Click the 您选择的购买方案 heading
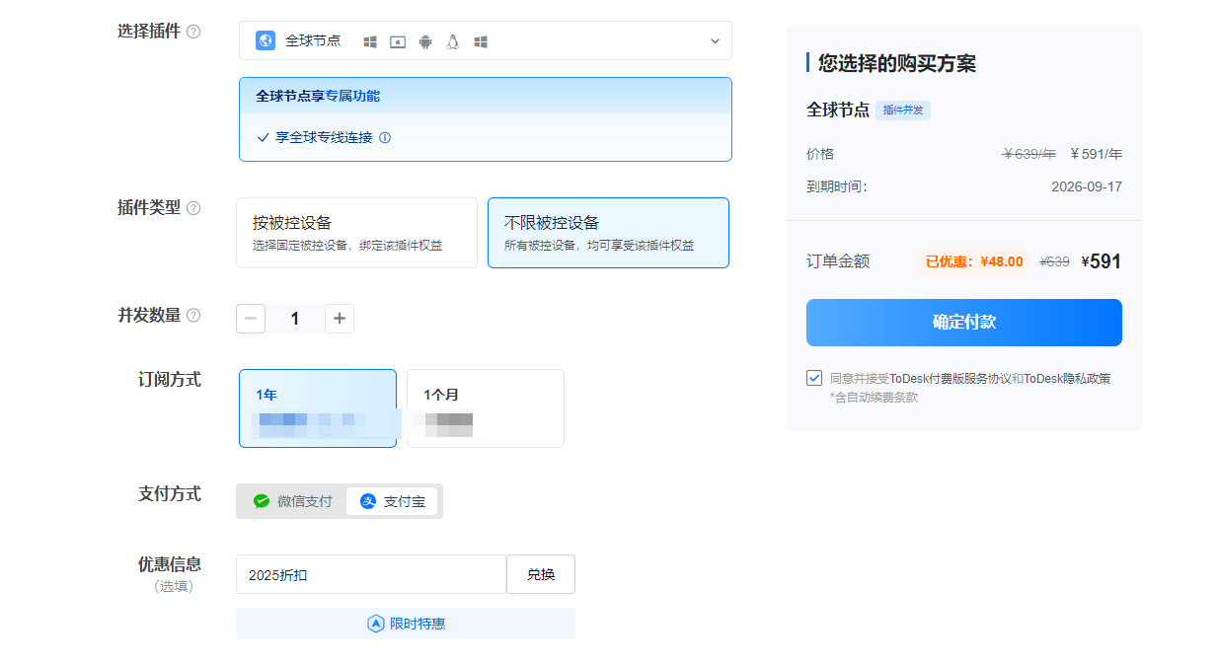Screen dimensions: 1217x664 [897, 63]
